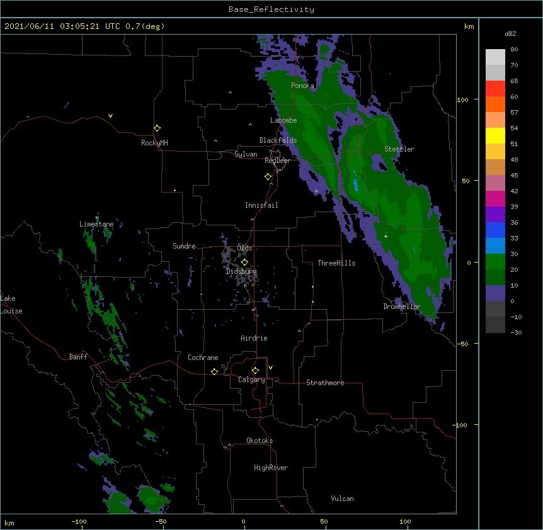Image resolution: width=543 pixels, height=530 pixels.
Task: Click the Sylvan label
Action: point(246,154)
